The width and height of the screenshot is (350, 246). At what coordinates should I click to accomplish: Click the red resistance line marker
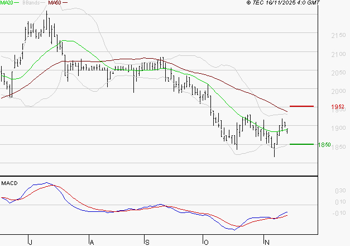pos(301,106)
